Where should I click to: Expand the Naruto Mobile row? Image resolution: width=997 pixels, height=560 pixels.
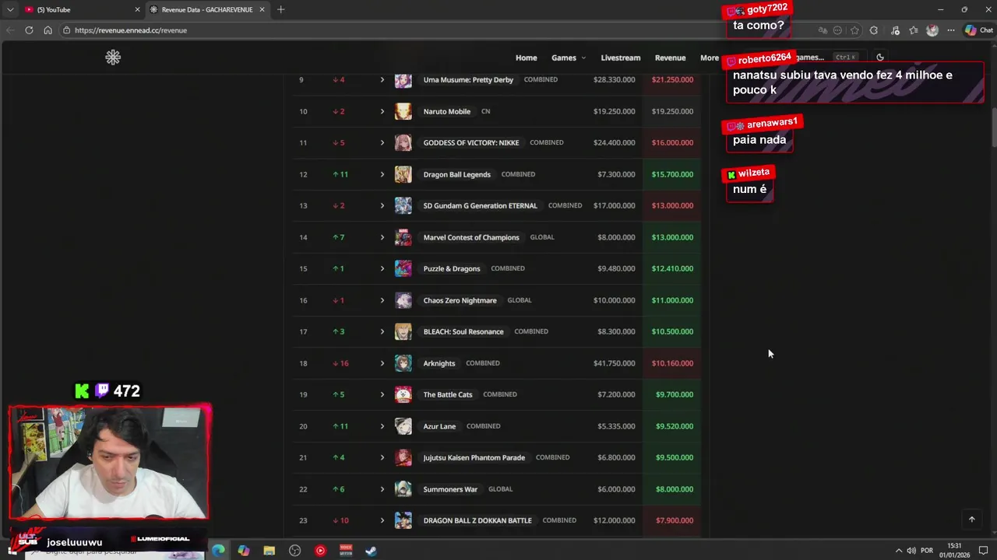tap(382, 111)
